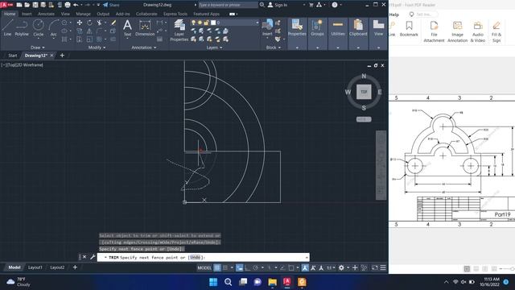The image size is (515, 290).
Task: Open the Output ribbon tab
Action: coord(103,14)
